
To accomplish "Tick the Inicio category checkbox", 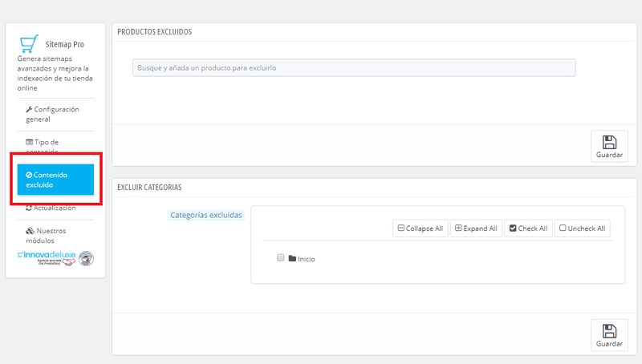I will pos(280,258).
